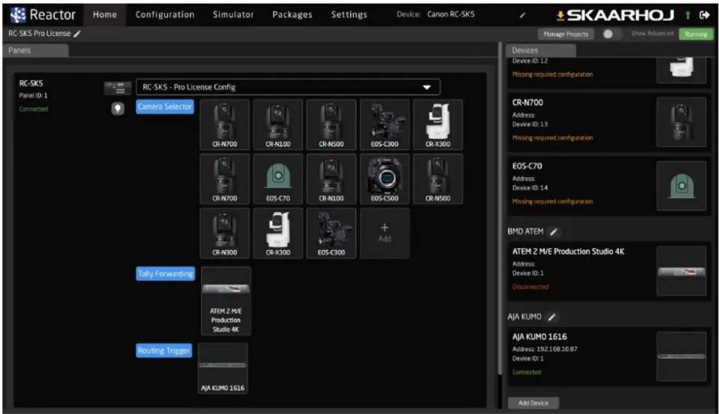This screenshot has width=719, height=414.
Task: Rename the project via the RC-SK5 Pro License pencil
Action: point(77,34)
